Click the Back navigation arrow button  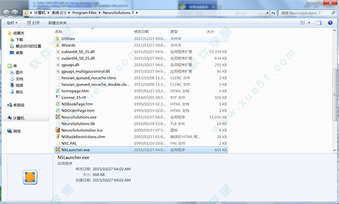pyautogui.click(x=6, y=13)
